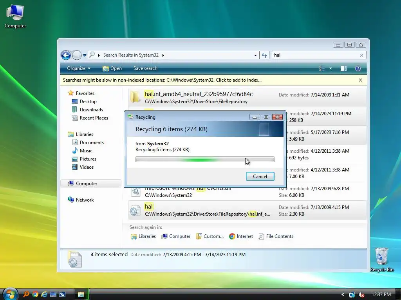Click the Forward navigation arrow
The image size is (401, 300).
[x=77, y=55]
